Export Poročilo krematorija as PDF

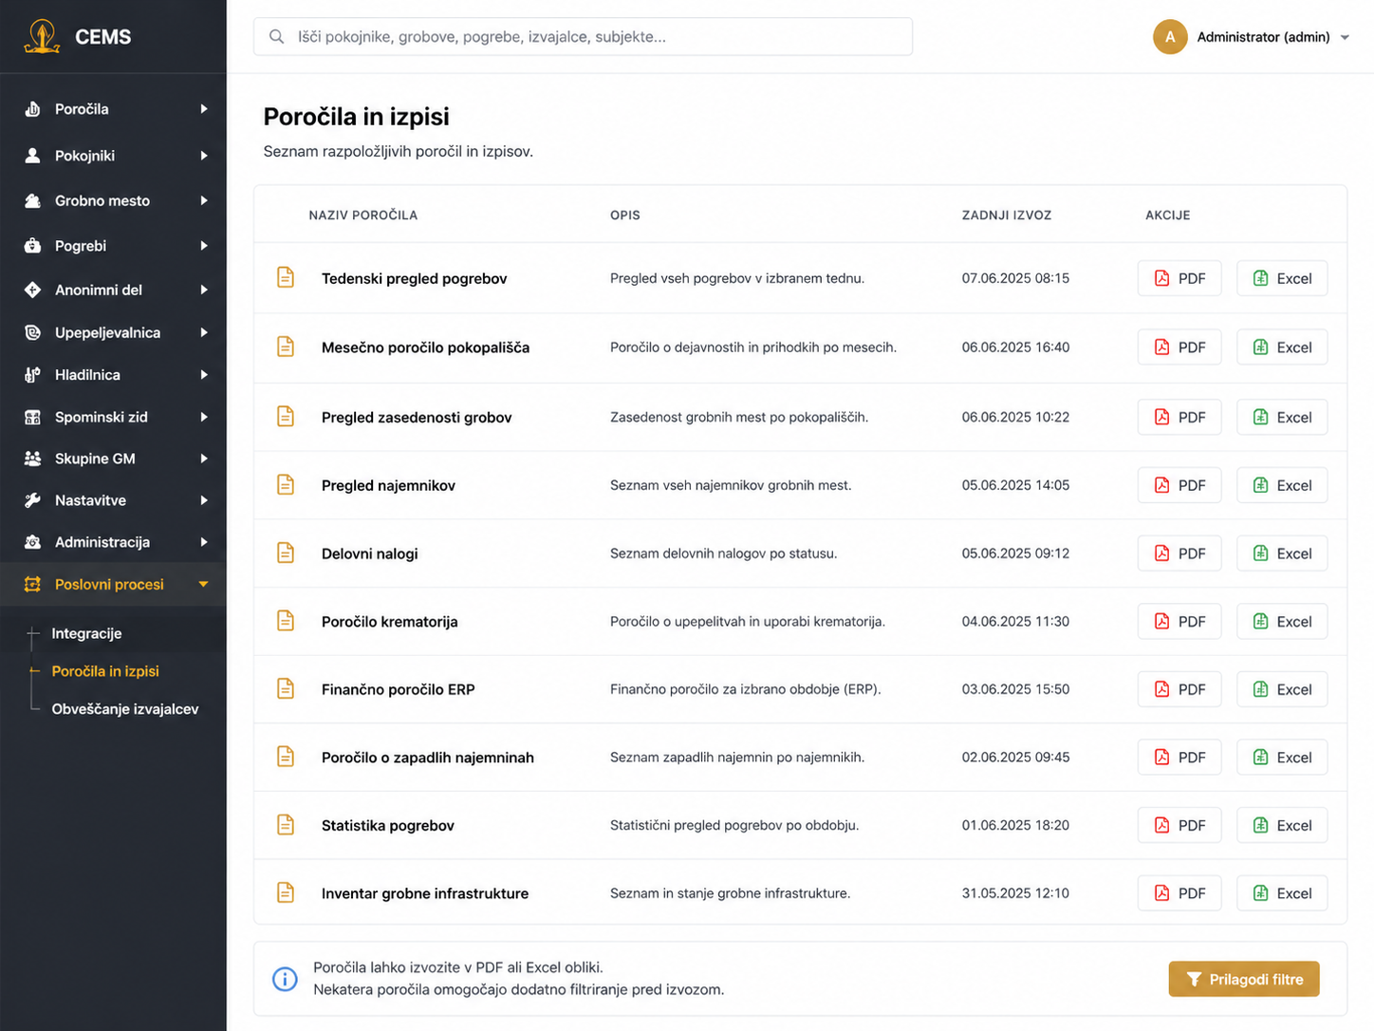click(1179, 622)
